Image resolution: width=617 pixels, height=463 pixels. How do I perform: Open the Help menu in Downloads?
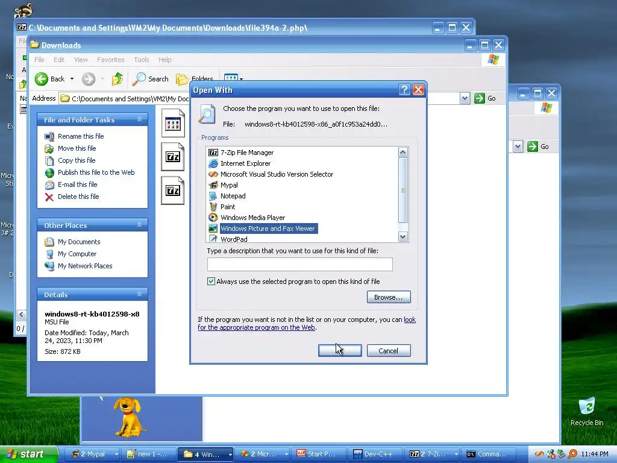click(165, 60)
